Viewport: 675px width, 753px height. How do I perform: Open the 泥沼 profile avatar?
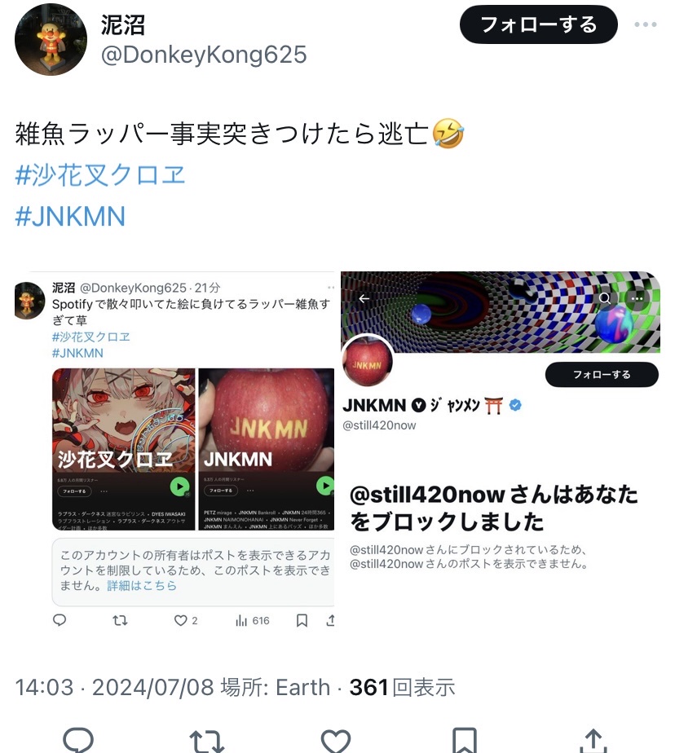click(51, 39)
